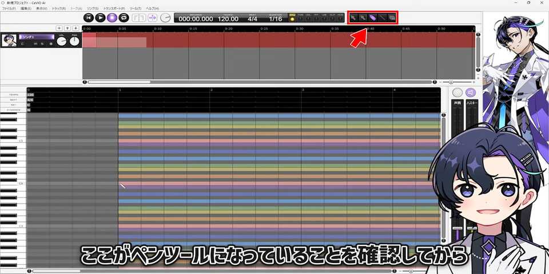Start playback with the Play button
The height and width of the screenshot is (274, 549).
(101, 18)
